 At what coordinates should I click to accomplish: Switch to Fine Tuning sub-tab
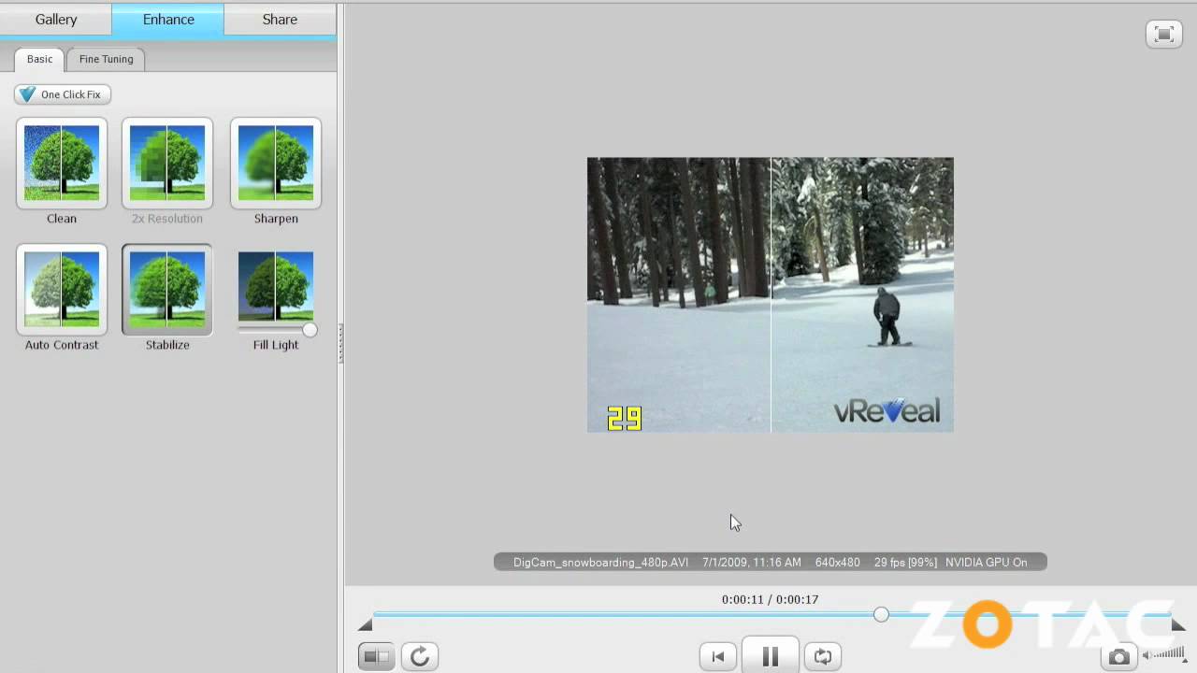coord(106,59)
